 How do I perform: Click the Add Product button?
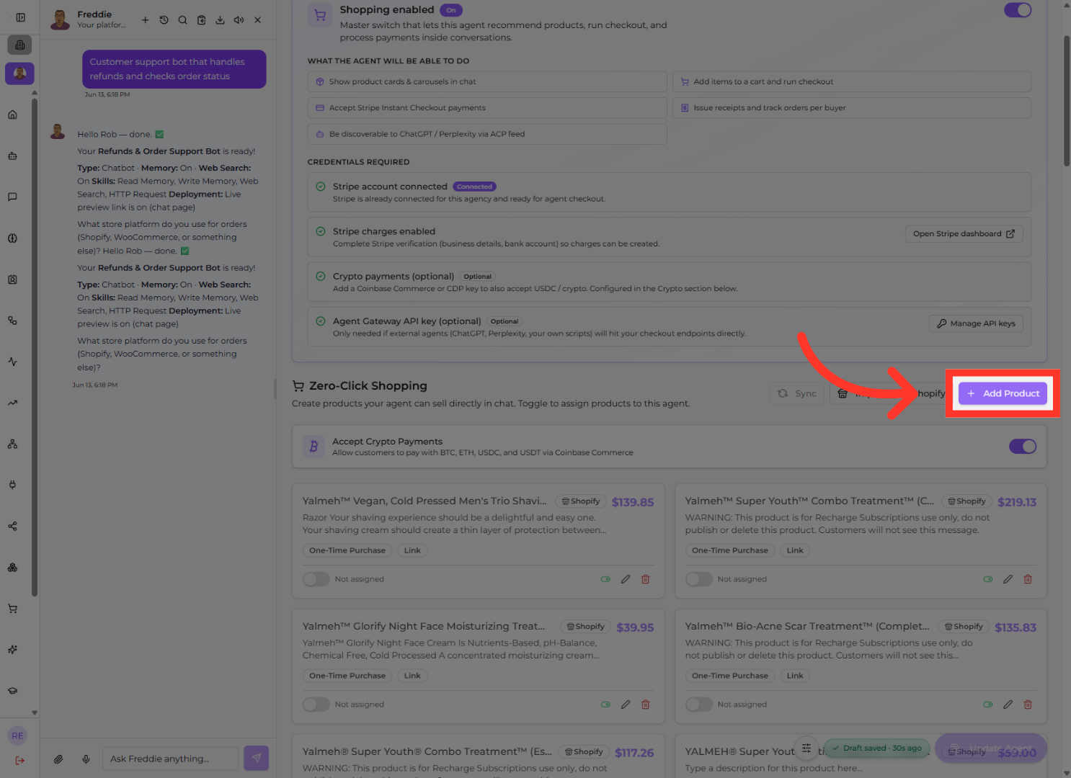pyautogui.click(x=1003, y=393)
